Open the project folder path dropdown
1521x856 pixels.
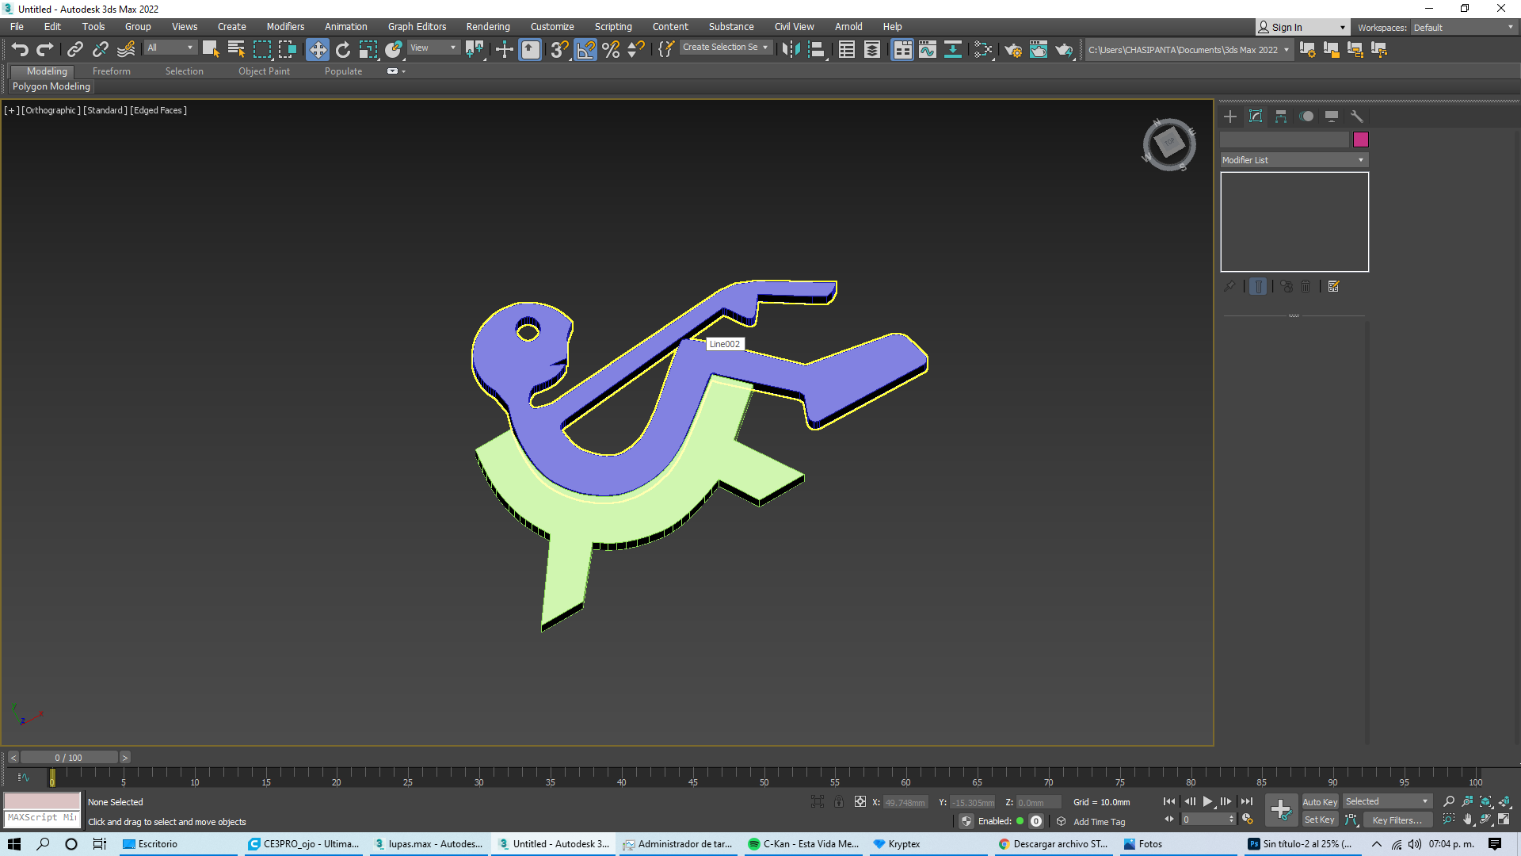(1188, 50)
